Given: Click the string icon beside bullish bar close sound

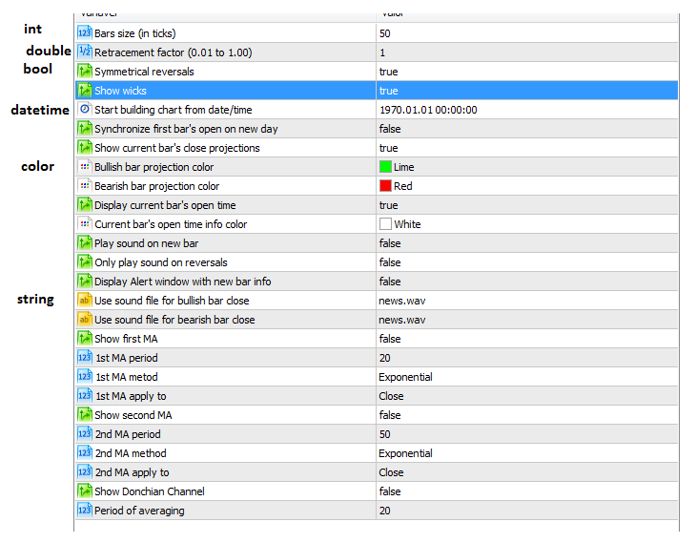Looking at the screenshot, I should coord(84,301).
